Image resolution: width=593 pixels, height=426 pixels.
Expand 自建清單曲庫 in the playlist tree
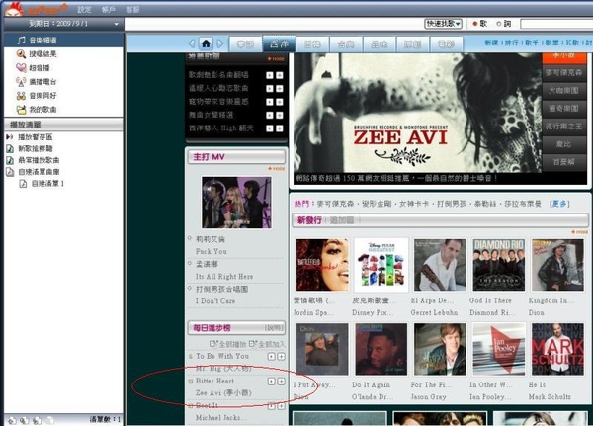(39, 172)
